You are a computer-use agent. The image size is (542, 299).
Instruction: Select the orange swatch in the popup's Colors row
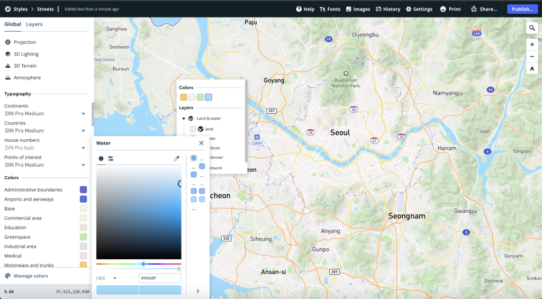(x=184, y=97)
